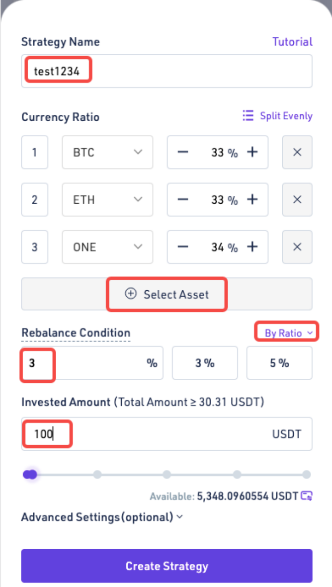332x587 pixels.
Task: Remove ETH row with X icon
Action: 297,200
